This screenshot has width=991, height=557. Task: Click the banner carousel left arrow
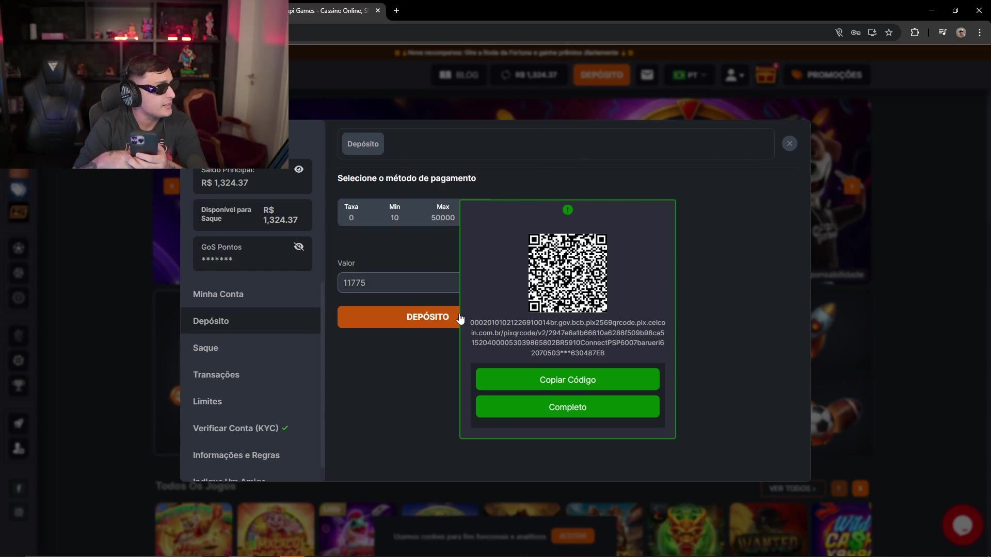(x=171, y=186)
